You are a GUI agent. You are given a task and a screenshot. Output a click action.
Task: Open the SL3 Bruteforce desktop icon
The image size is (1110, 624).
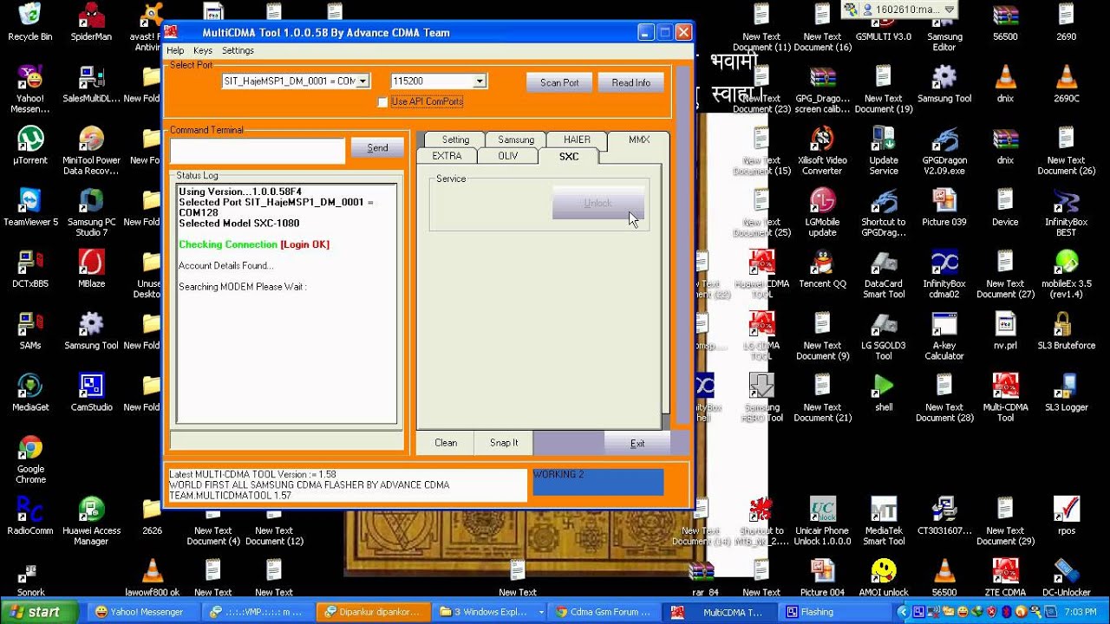click(1066, 330)
